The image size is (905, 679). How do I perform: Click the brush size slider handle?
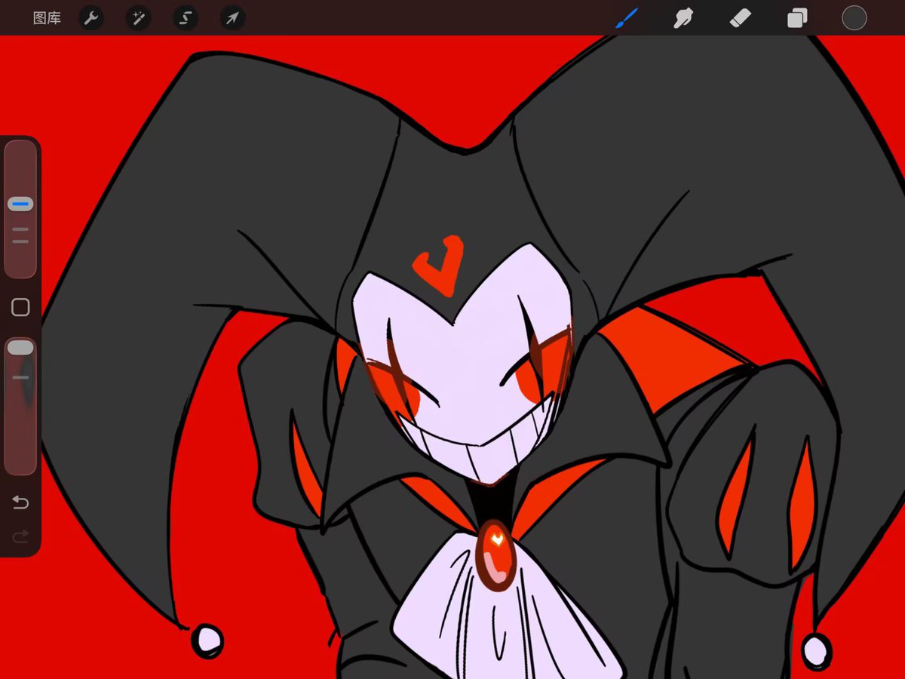[x=20, y=204]
